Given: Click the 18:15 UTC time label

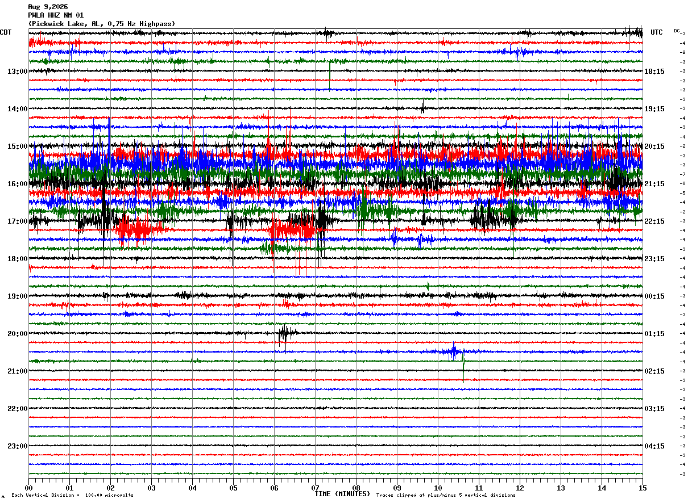Looking at the screenshot, I should (654, 72).
